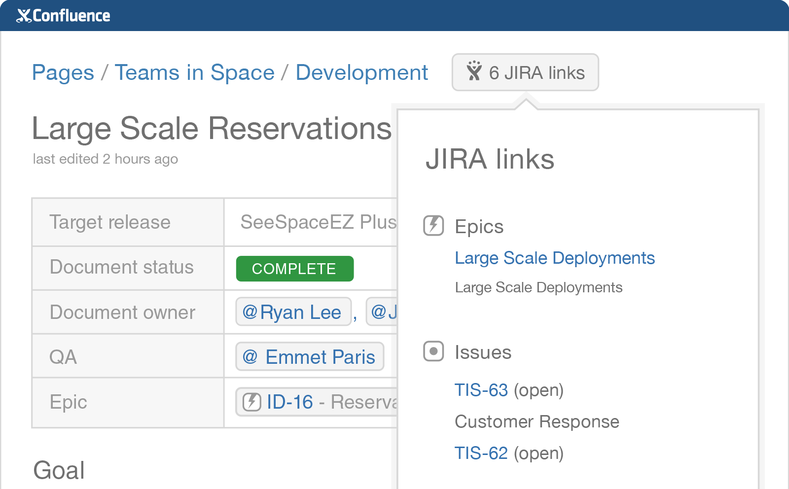Open issue TIS-63
This screenshot has width=789, height=489.
pos(481,390)
